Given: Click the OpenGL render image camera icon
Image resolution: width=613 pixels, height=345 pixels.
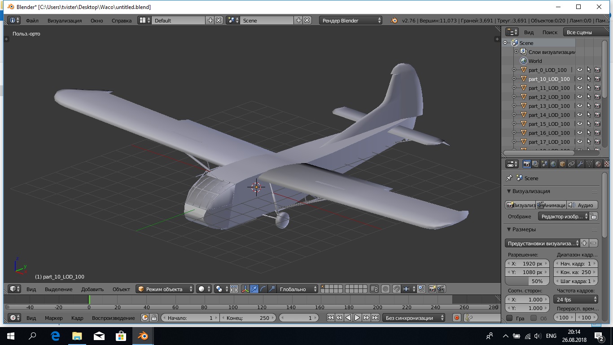Looking at the screenshot, I should [x=433, y=289].
